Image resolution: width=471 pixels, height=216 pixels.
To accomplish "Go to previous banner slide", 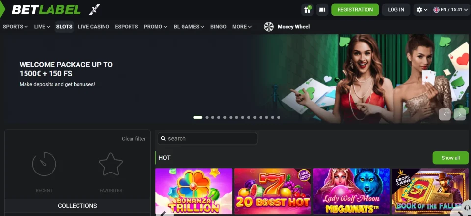I will click(445, 114).
